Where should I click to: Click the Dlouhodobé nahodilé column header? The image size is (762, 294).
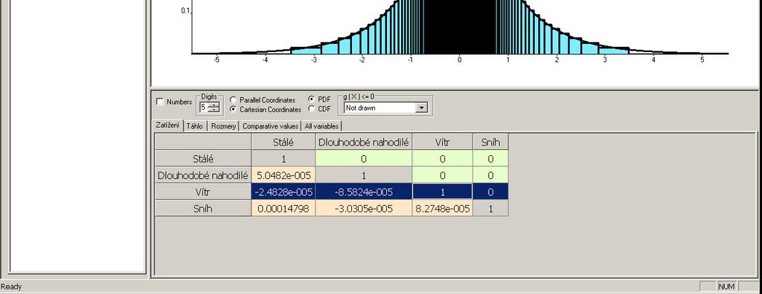point(363,142)
